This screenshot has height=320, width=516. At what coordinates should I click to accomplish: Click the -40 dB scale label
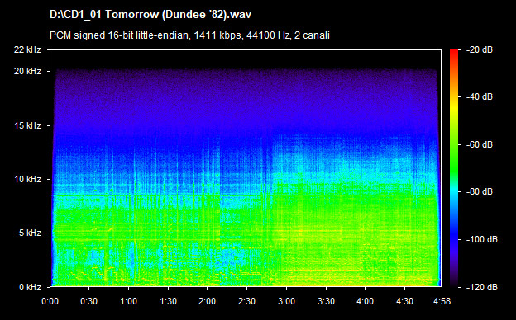pos(479,97)
